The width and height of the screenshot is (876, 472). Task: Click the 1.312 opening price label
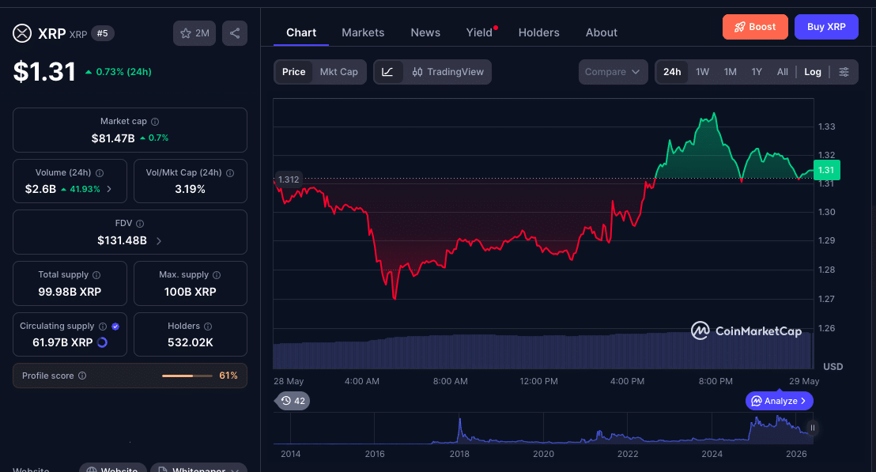pos(289,179)
